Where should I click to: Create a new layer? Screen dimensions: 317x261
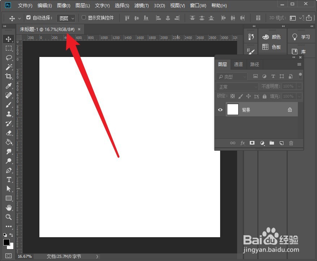pos(282,143)
